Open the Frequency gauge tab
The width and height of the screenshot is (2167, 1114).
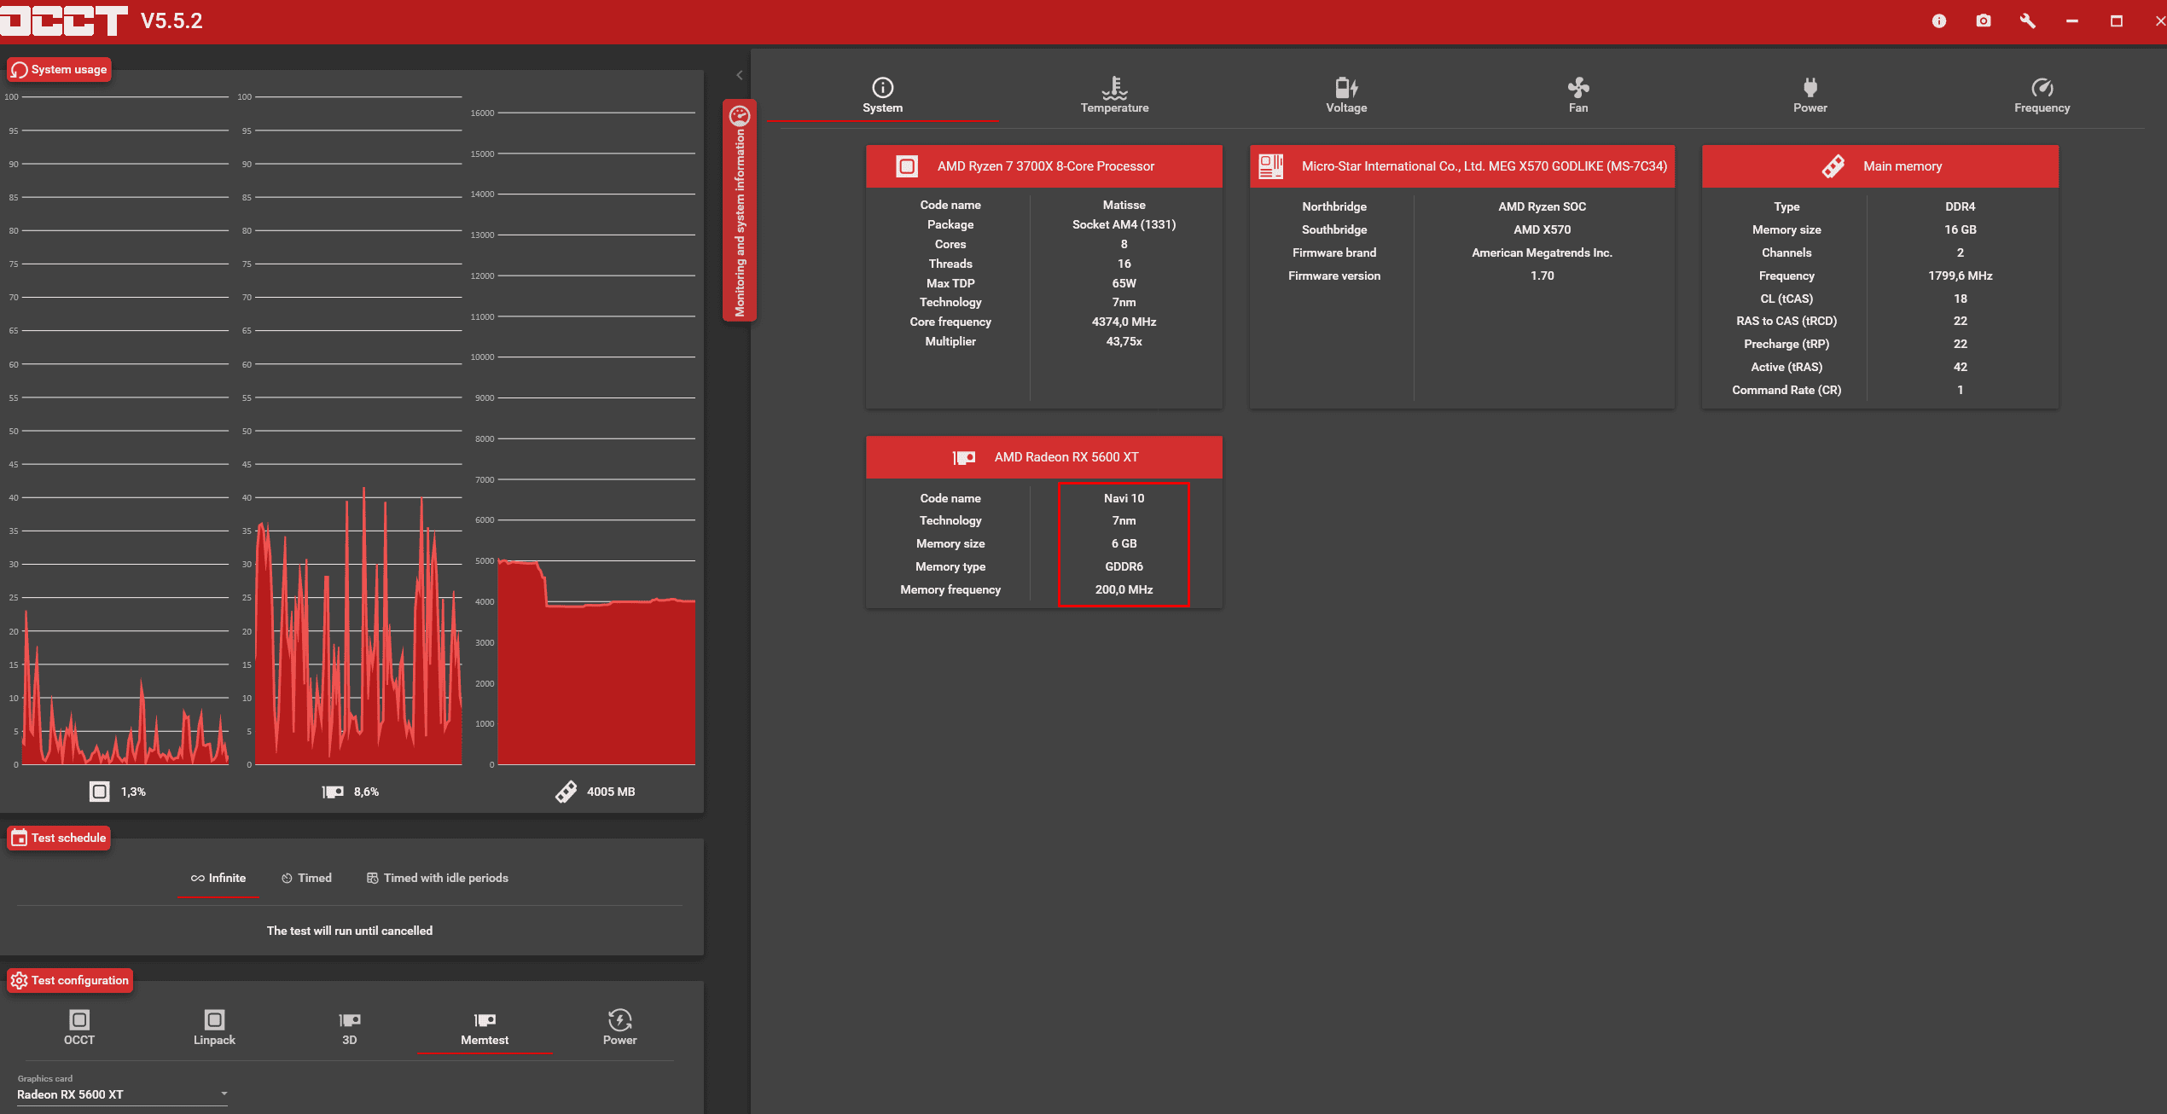click(2042, 95)
